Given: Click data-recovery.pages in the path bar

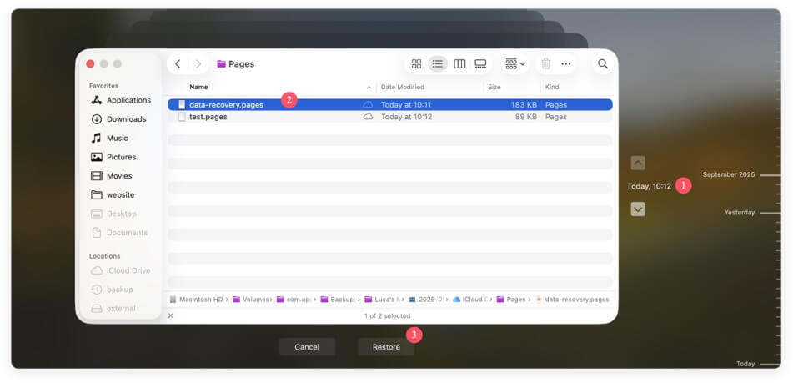Looking at the screenshot, I should click(572, 300).
